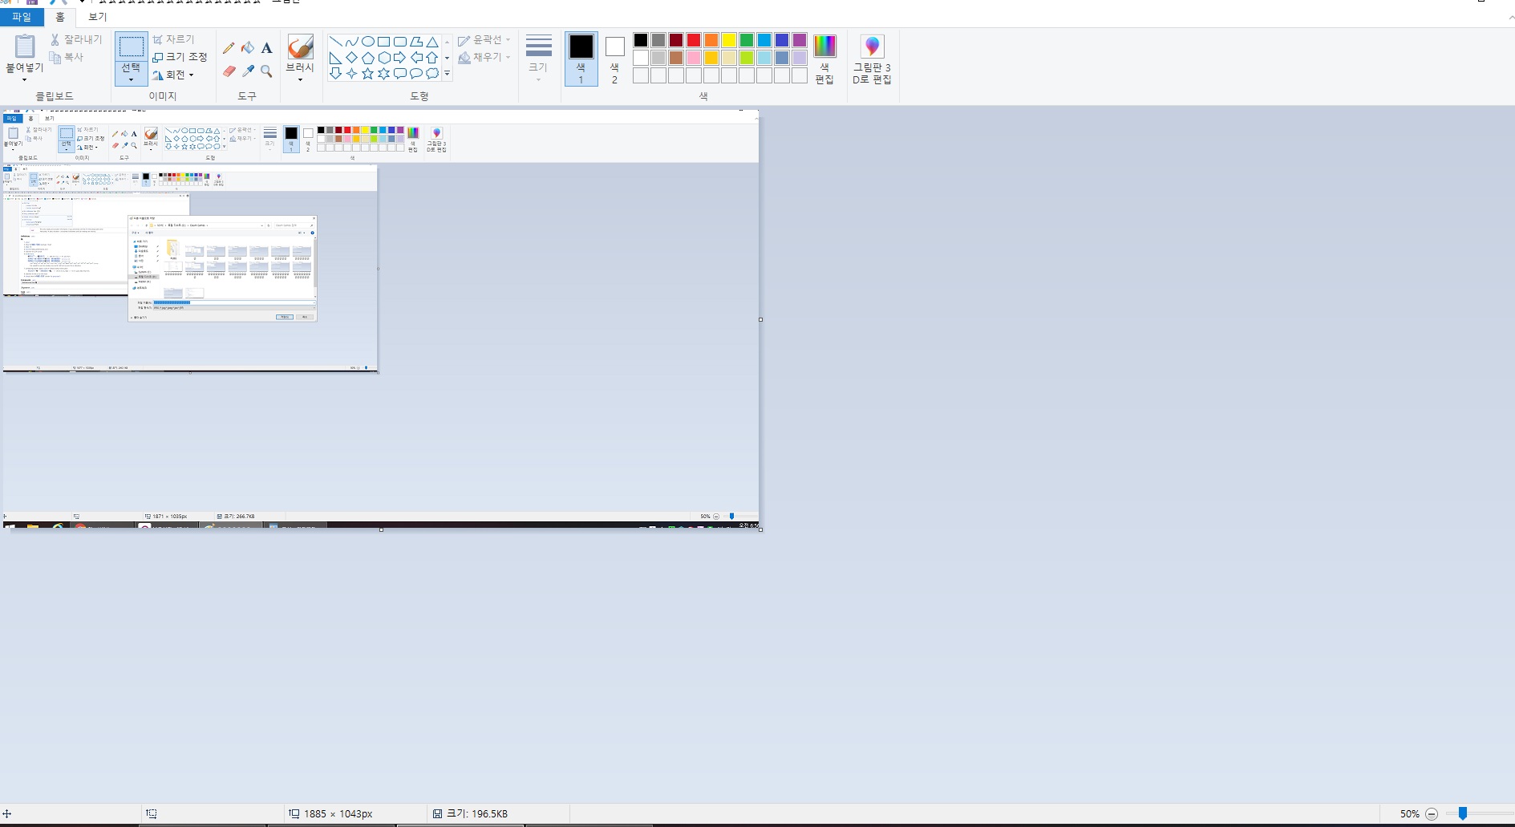
Task: Expand the shapes gallery with bottom arrow
Action: [x=447, y=74]
